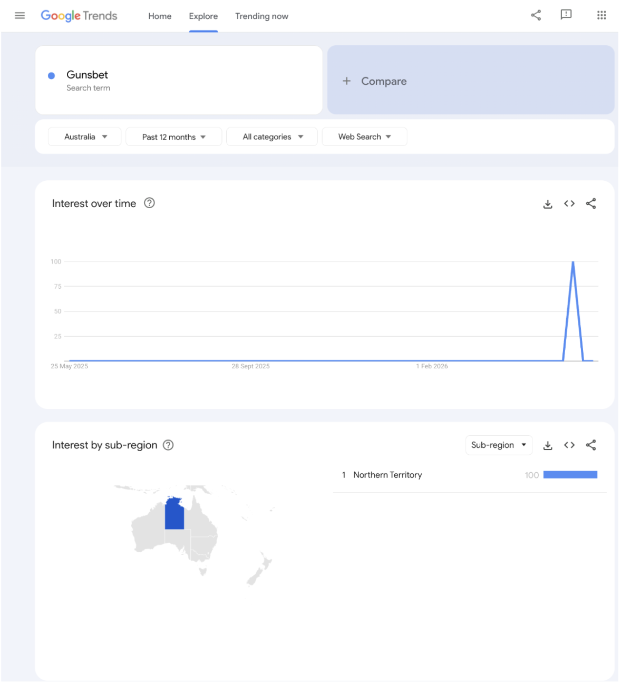Viewport: 621px width, 684px height.
Task: Open the Australia region dropdown
Action: pos(84,136)
